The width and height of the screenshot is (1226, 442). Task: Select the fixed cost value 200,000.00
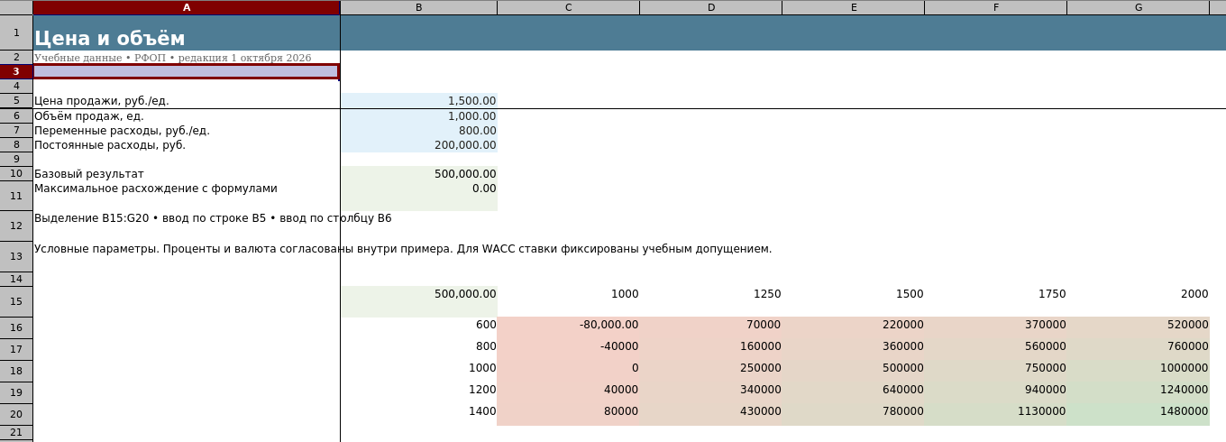click(x=418, y=145)
